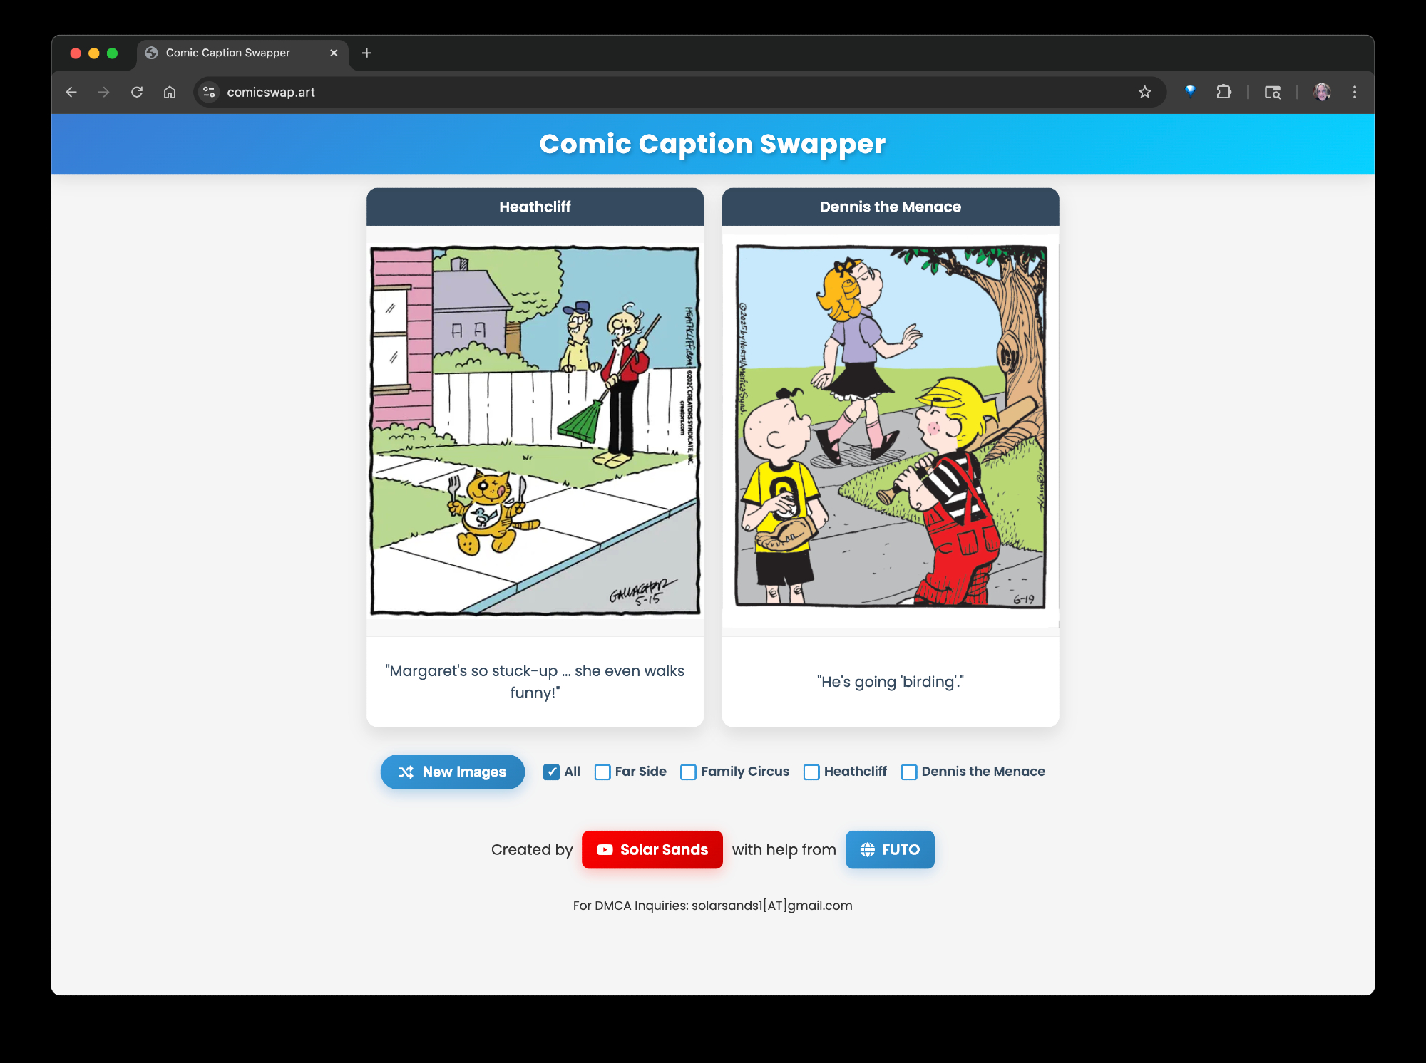Viewport: 1426px width, 1063px height.
Task: Select the Comic Caption Swapper tab
Action: (x=228, y=53)
